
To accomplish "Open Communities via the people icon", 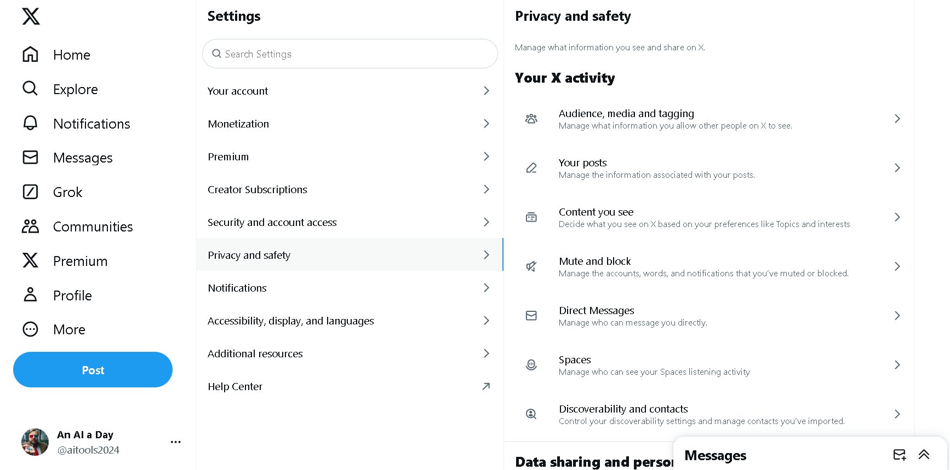I will click(x=30, y=227).
